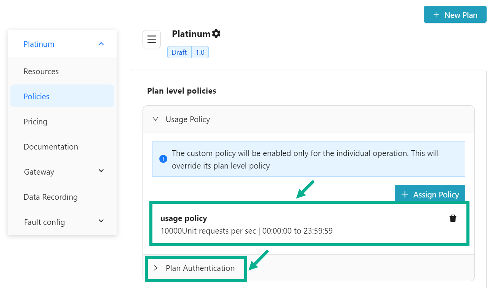
Task: Expand the Fault config submenu arrow
Action: (x=101, y=221)
